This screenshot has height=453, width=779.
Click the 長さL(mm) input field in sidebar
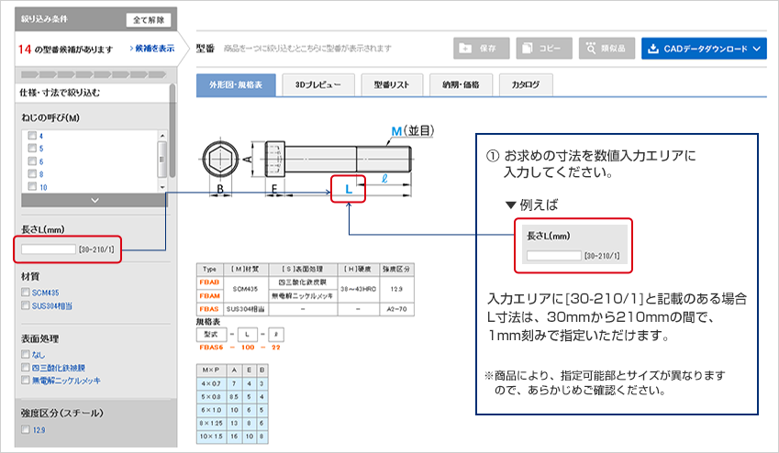[x=49, y=249]
